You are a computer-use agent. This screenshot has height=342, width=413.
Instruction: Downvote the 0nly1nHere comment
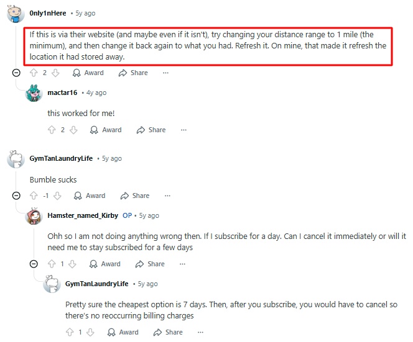pos(55,73)
